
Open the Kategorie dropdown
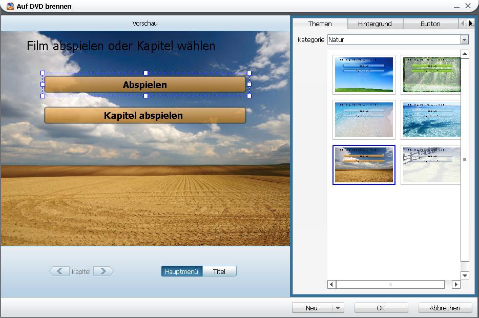464,39
